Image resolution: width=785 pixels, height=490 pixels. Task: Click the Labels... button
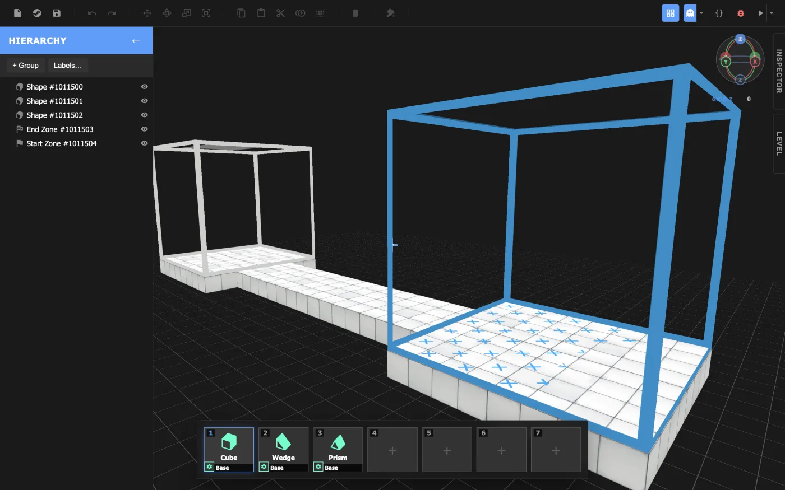click(68, 66)
